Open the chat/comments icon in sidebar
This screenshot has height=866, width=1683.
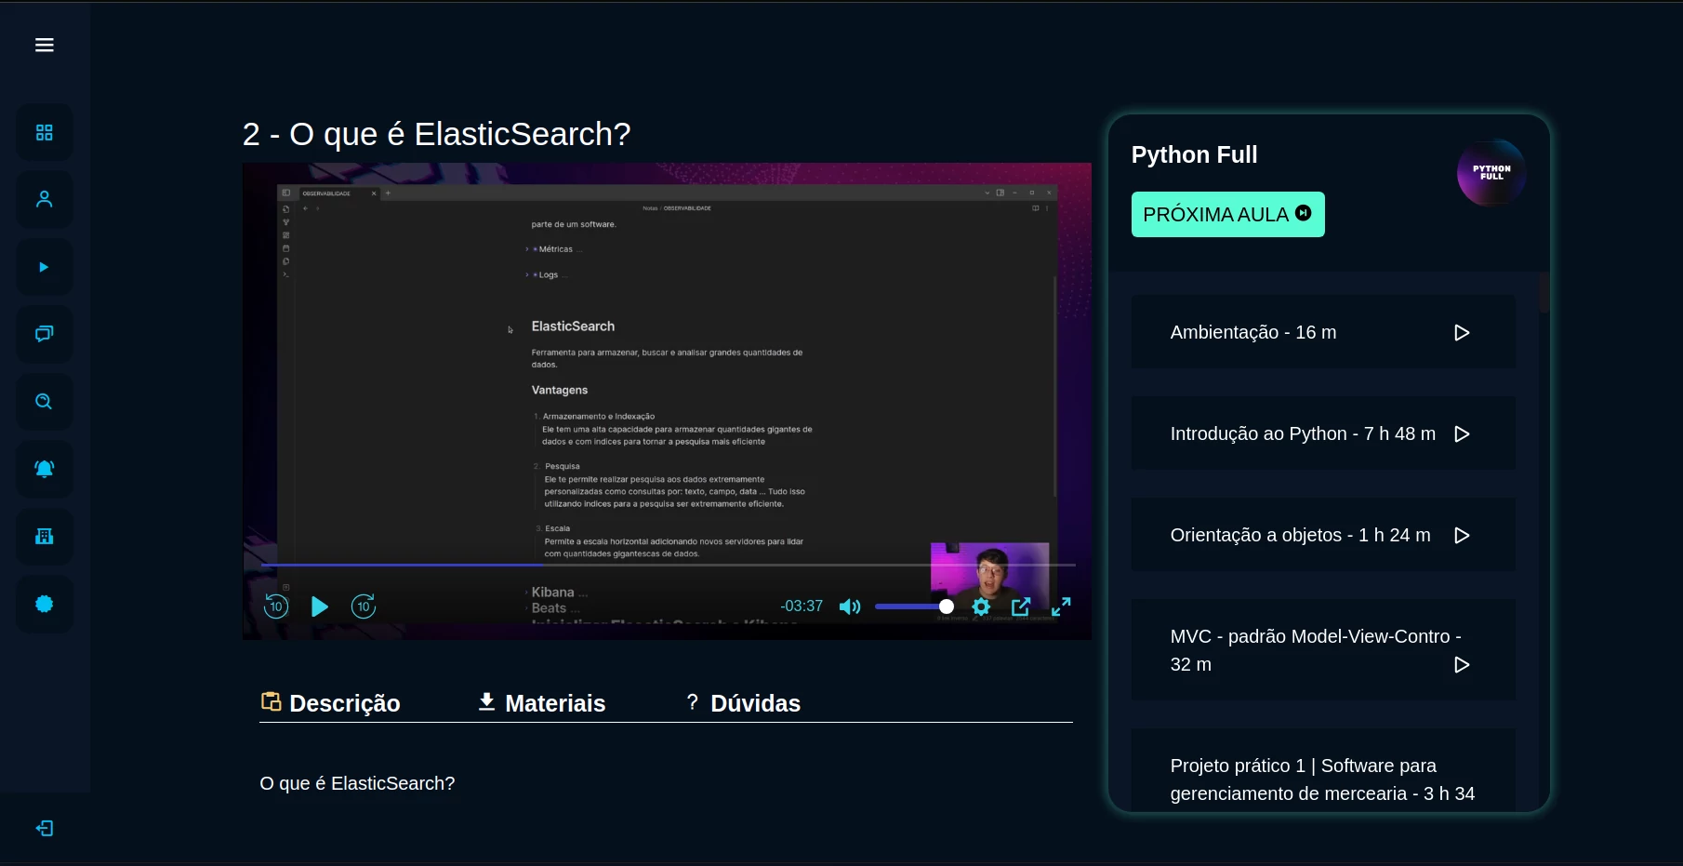tap(44, 334)
